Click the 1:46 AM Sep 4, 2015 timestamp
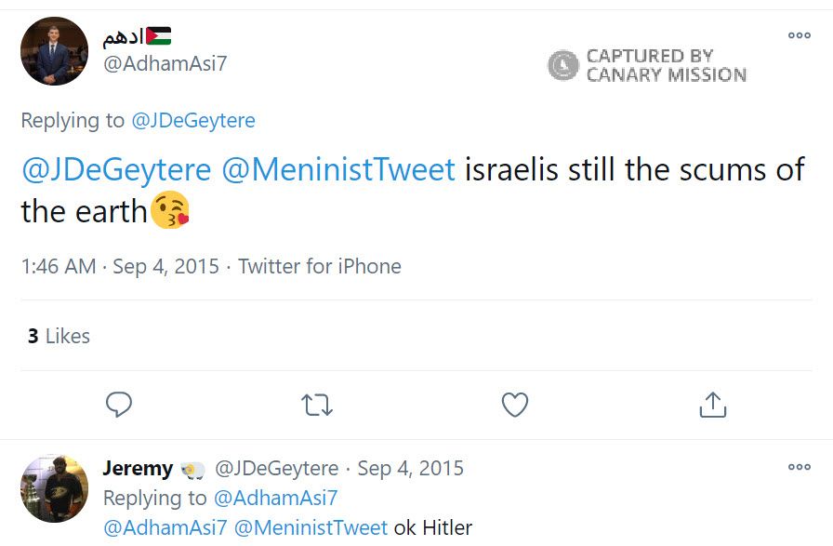This screenshot has height=546, width=833. point(120,266)
